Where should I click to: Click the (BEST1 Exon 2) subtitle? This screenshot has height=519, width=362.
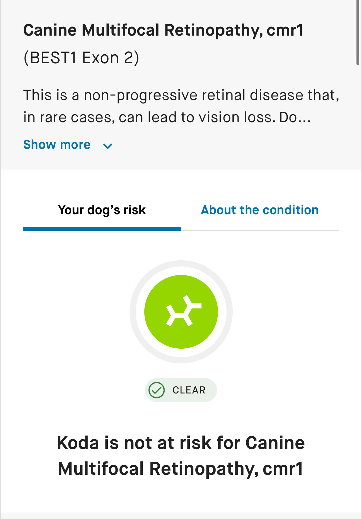[x=81, y=58]
